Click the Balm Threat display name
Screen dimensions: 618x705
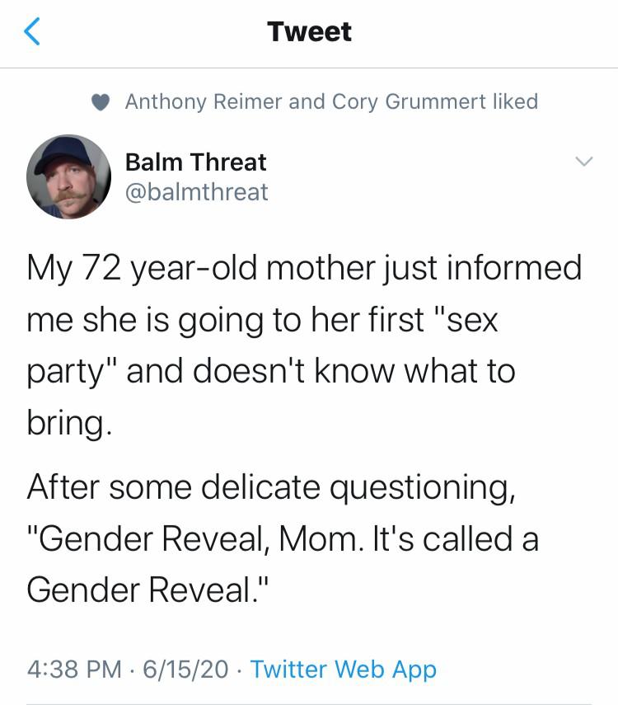pyautogui.click(x=195, y=162)
